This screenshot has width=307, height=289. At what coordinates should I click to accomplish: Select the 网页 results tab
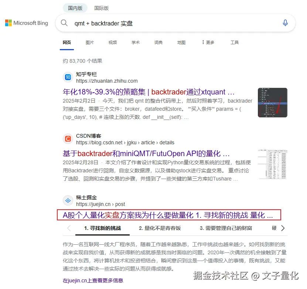click(67, 42)
